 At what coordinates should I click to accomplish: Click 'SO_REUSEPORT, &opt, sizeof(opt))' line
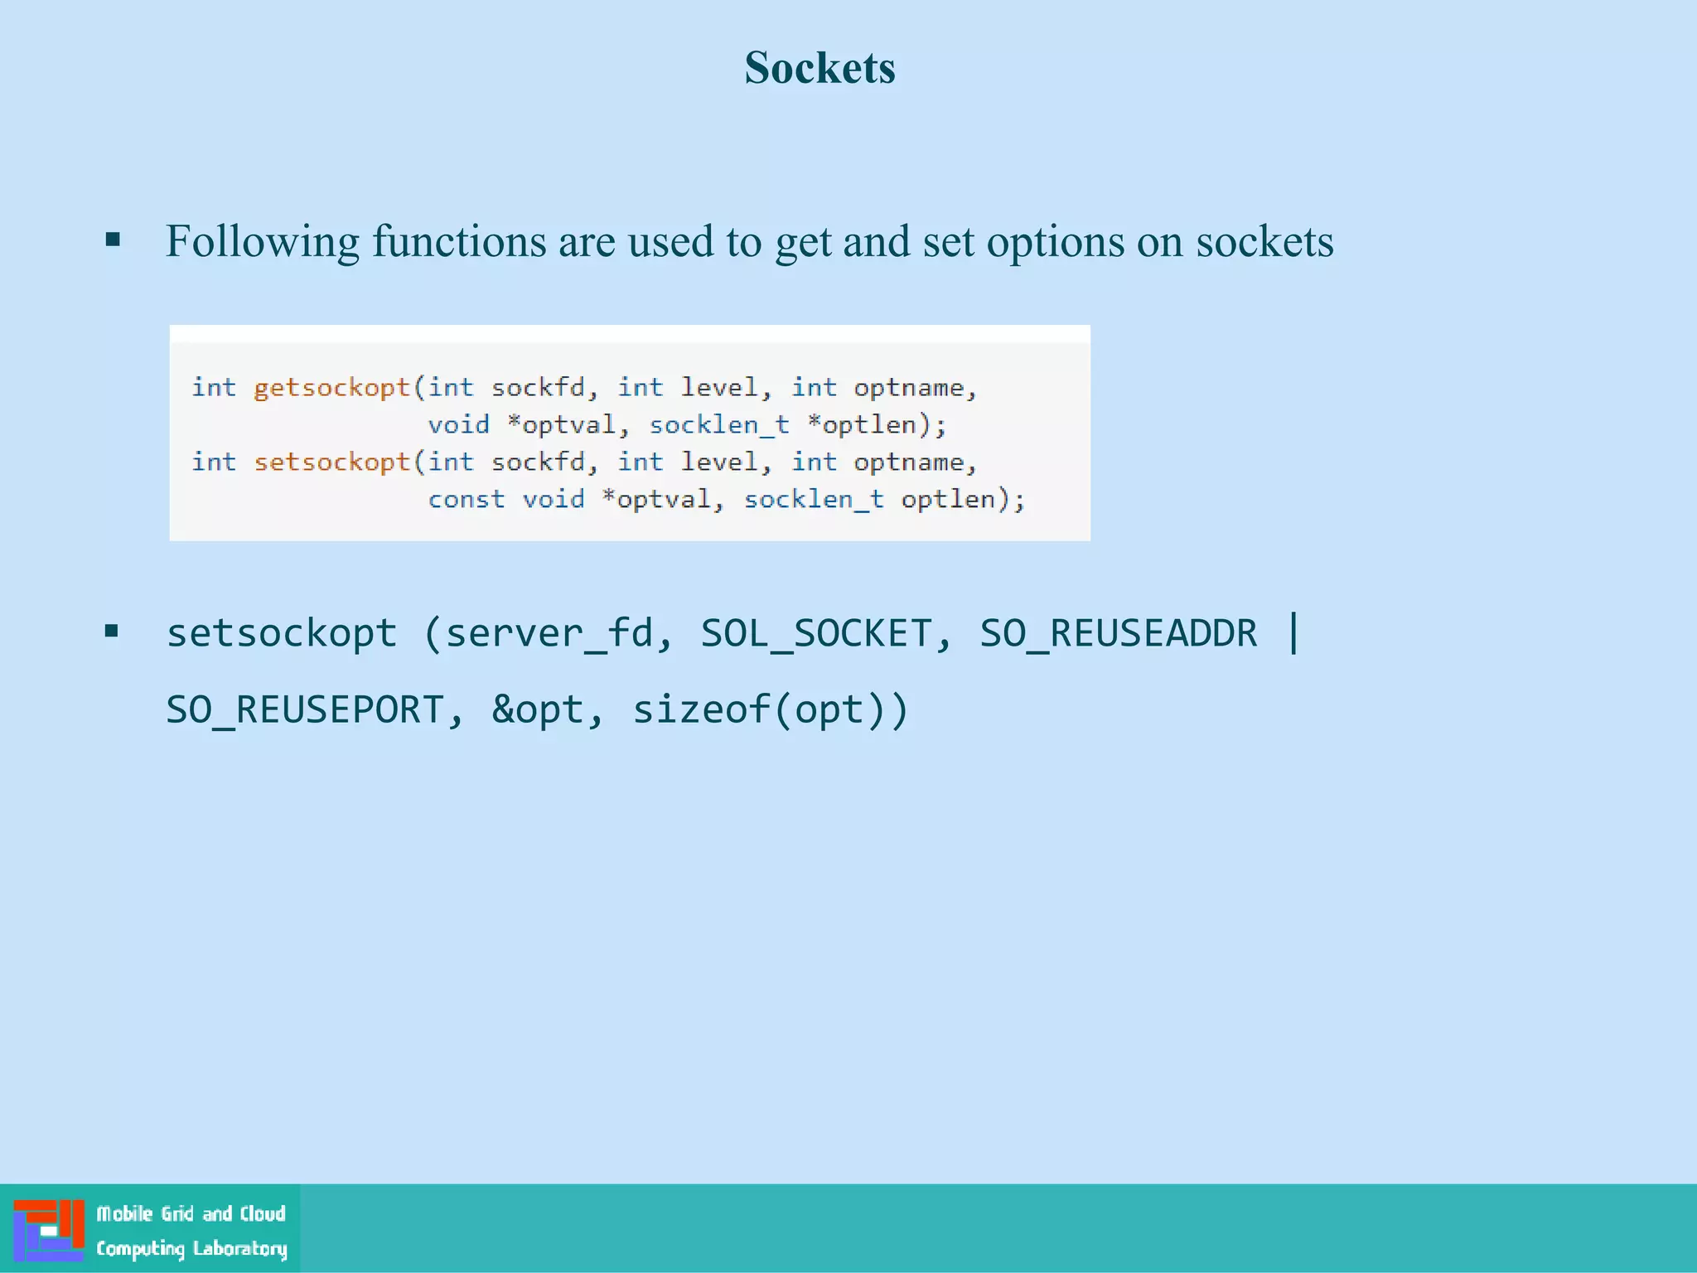pyautogui.click(x=538, y=709)
